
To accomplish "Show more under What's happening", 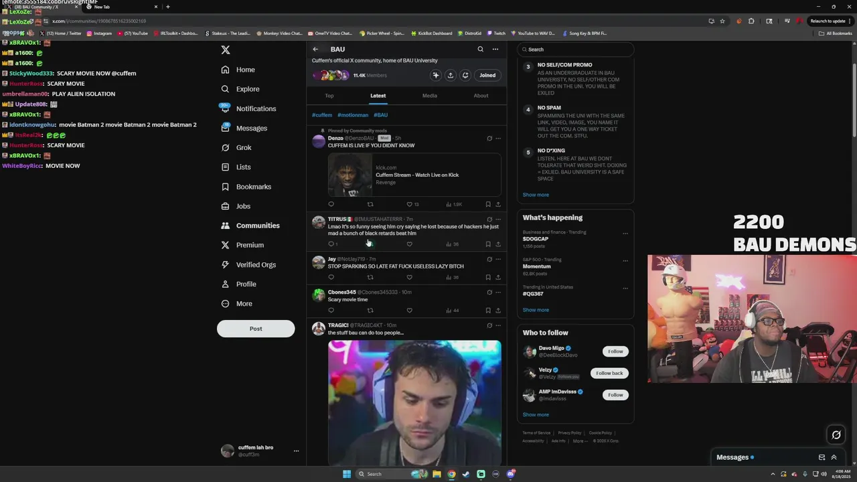I will [x=536, y=310].
